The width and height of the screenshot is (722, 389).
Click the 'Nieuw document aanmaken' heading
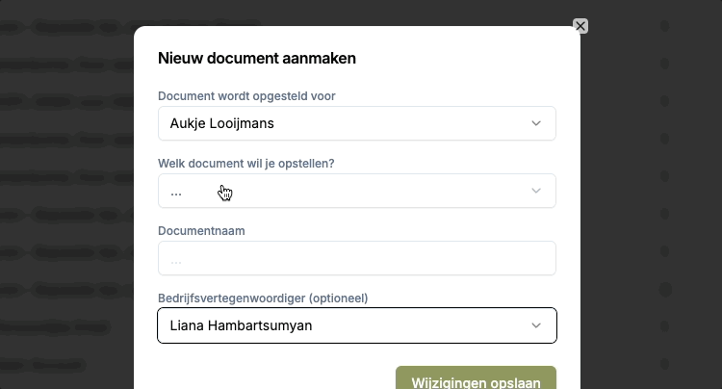[256, 58]
